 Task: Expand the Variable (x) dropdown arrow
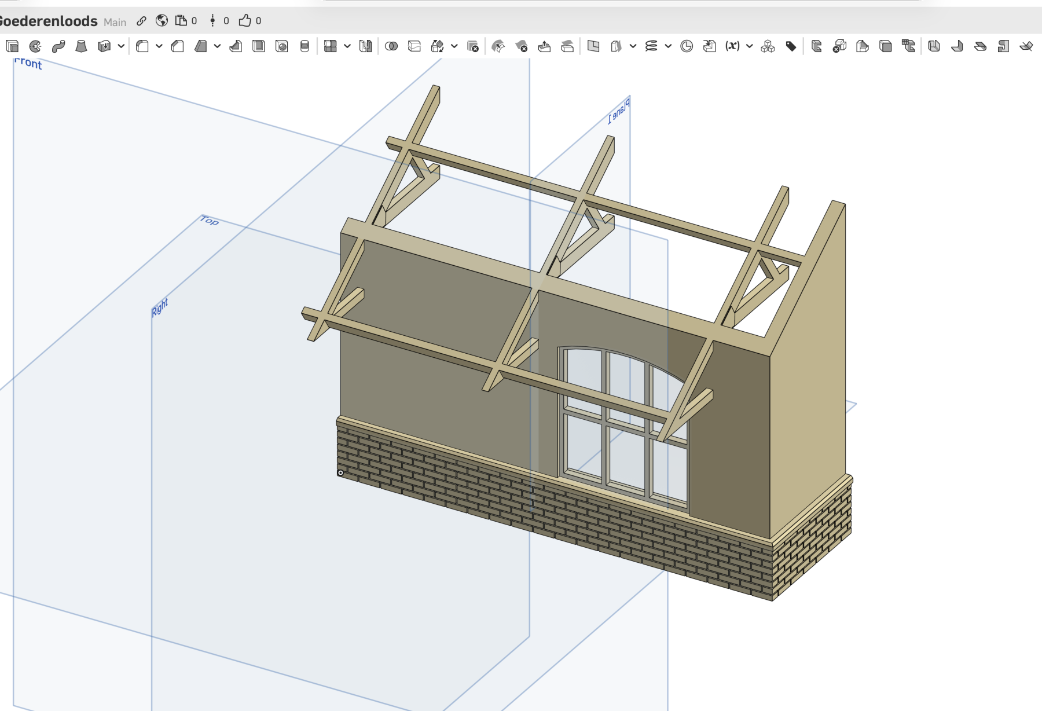click(750, 46)
